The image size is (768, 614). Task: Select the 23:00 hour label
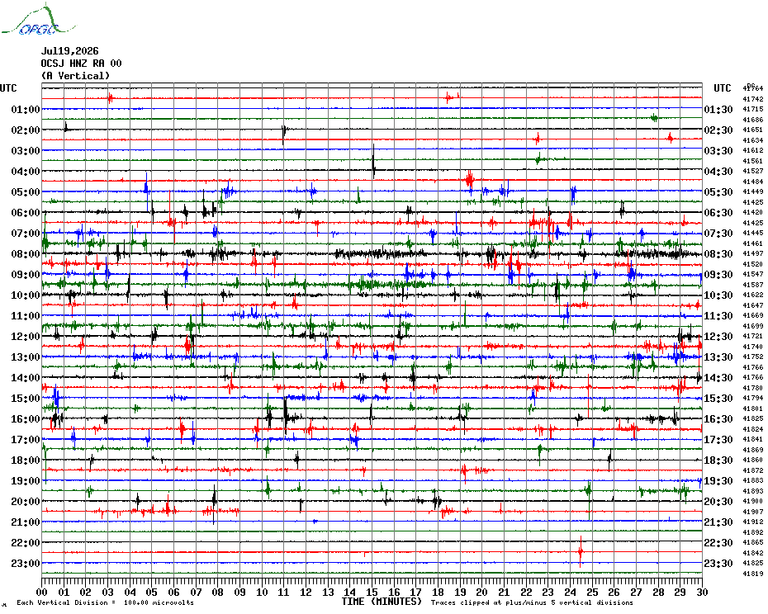click(26, 563)
